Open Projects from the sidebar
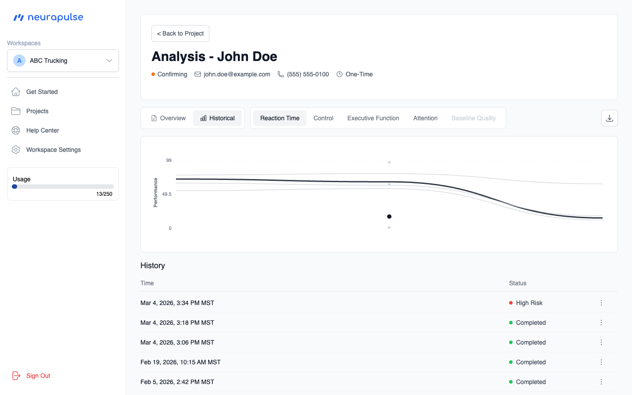This screenshot has height=395, width=632. click(x=37, y=111)
